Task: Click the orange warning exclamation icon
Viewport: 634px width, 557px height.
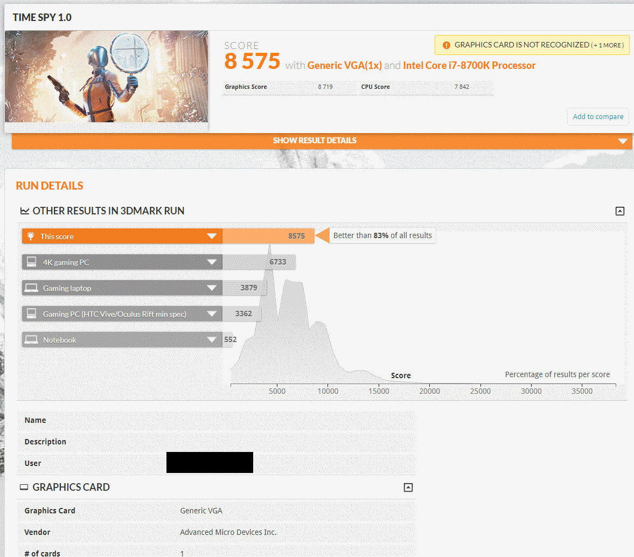Action: [x=446, y=45]
